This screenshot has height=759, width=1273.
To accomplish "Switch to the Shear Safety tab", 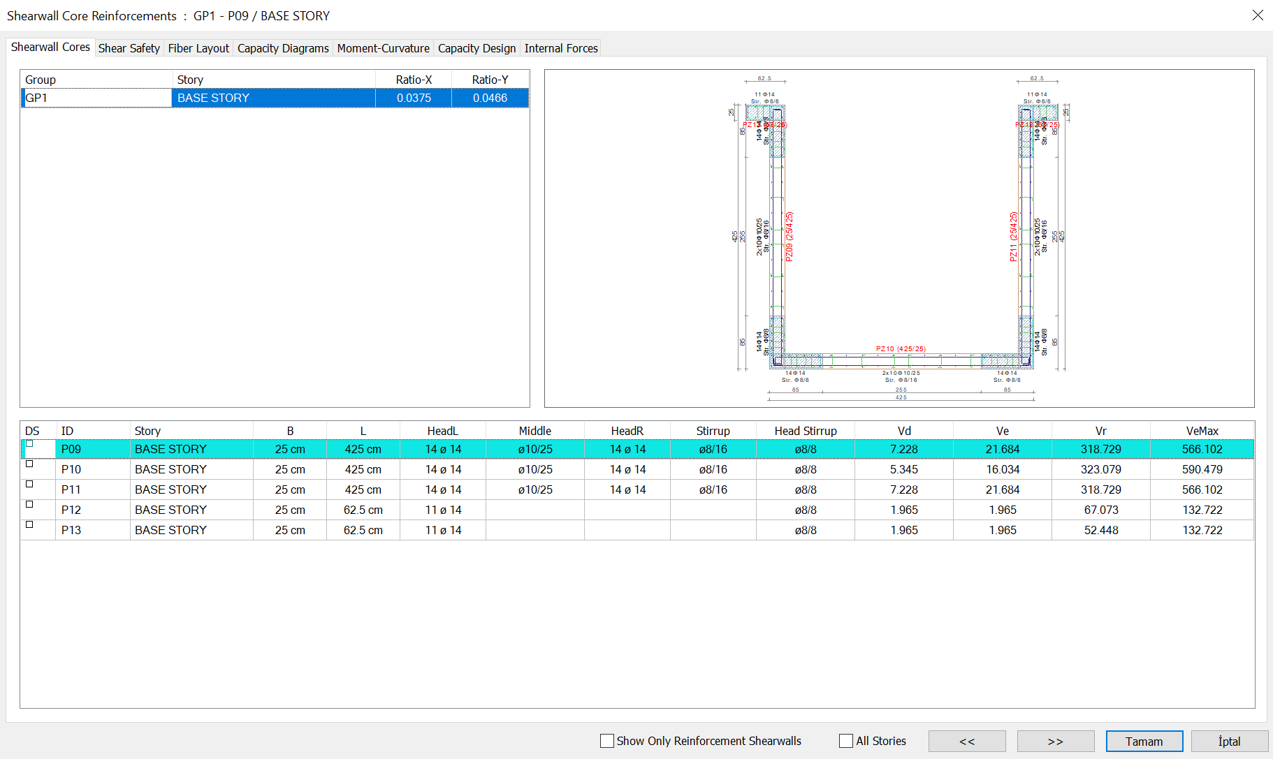I will (x=129, y=48).
